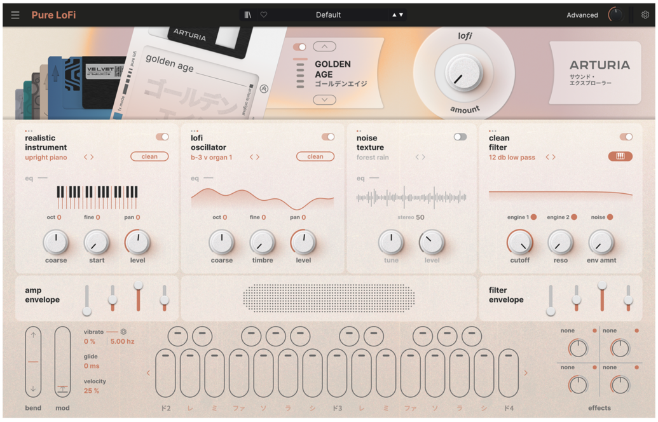Screen dimensions: 658x422
Task: Click the realistic instrument eq control
Action: (36, 179)
